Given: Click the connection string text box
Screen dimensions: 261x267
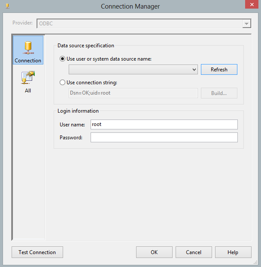Looking at the screenshot, I should [133, 93].
